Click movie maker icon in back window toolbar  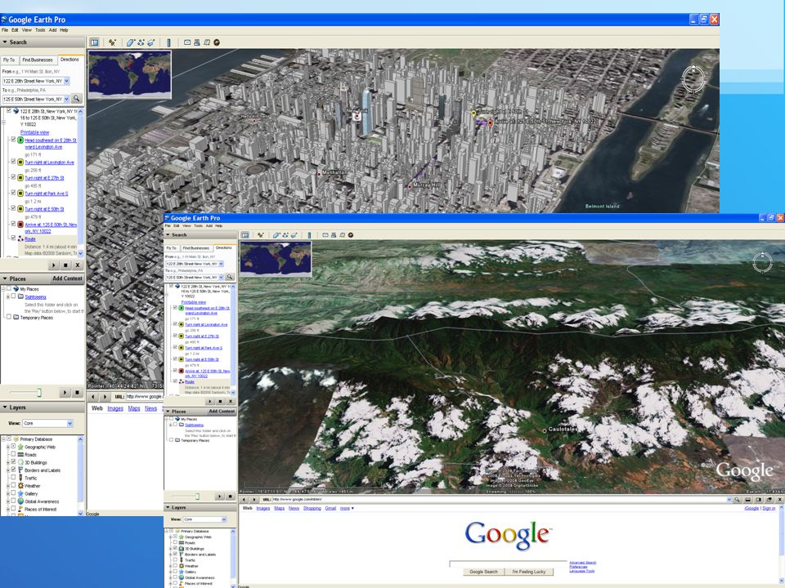[217, 42]
